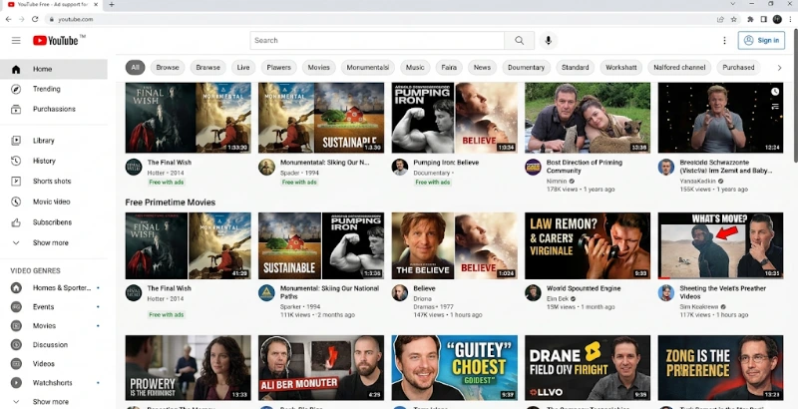Screen dimensions: 798x409
Task: Go back in browser history
Action: [9, 19]
